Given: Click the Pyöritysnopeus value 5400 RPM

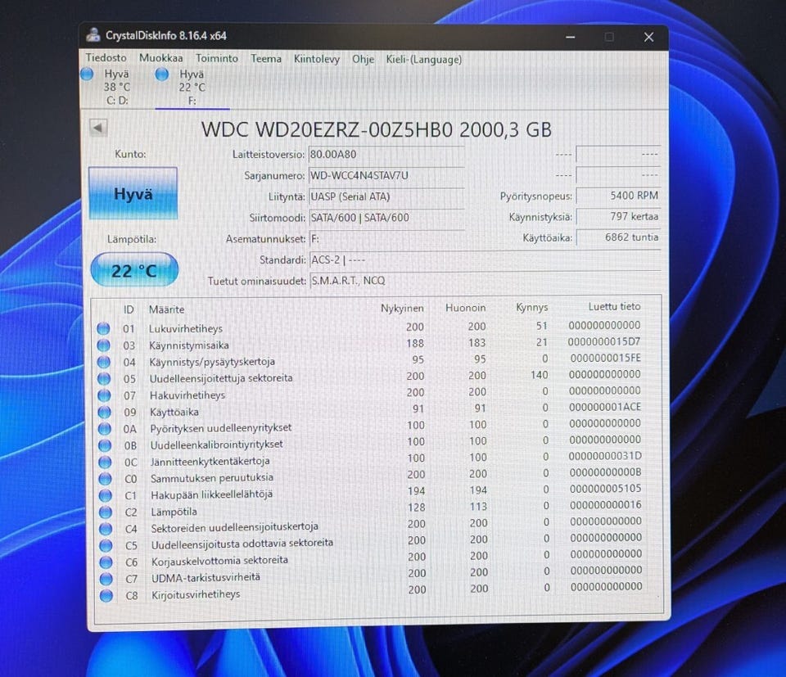Looking at the screenshot, I should tap(618, 196).
